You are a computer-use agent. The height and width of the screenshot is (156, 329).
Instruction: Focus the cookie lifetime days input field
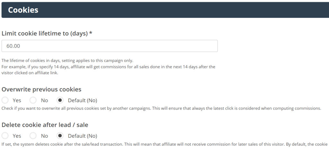point(110,46)
